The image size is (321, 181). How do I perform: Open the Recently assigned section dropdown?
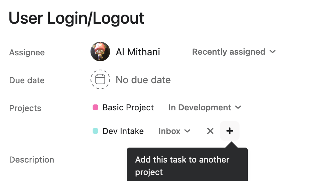point(229,52)
